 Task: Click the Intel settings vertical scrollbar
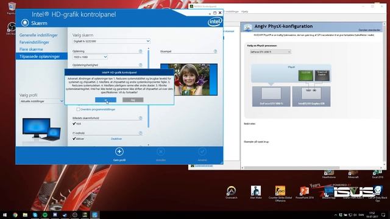(149, 89)
